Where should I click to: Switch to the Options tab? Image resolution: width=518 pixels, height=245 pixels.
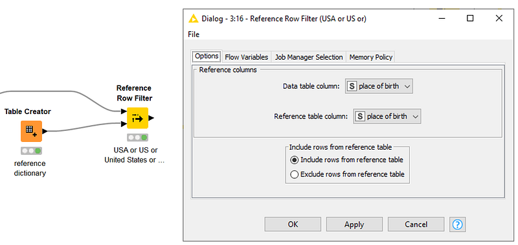pos(207,56)
